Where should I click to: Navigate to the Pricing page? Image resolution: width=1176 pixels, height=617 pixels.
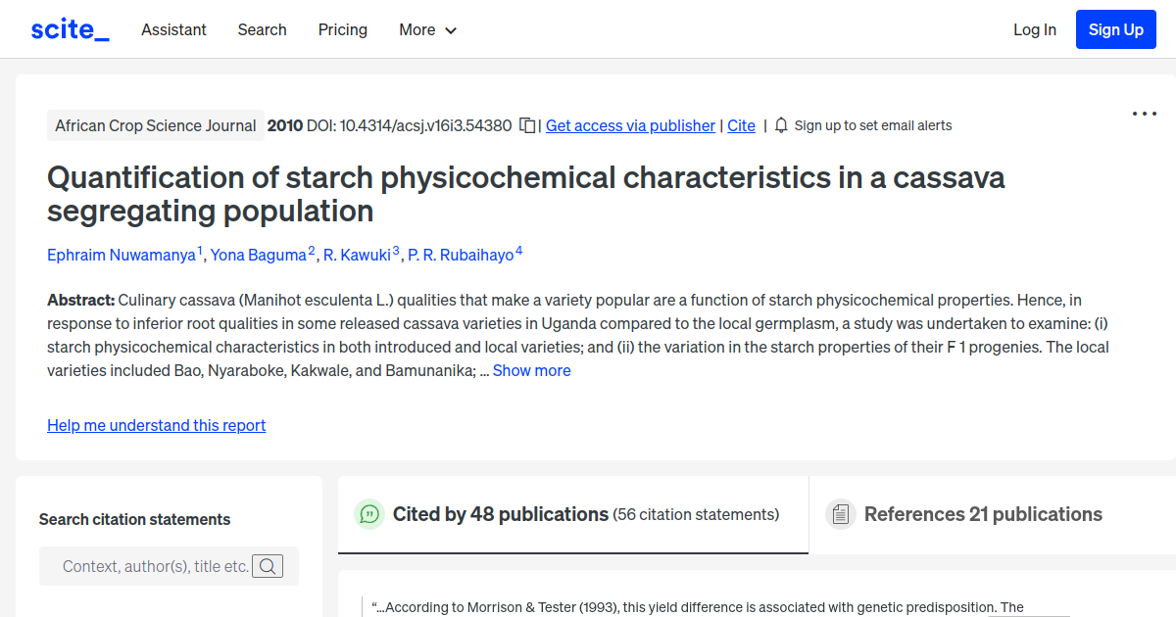(x=342, y=29)
